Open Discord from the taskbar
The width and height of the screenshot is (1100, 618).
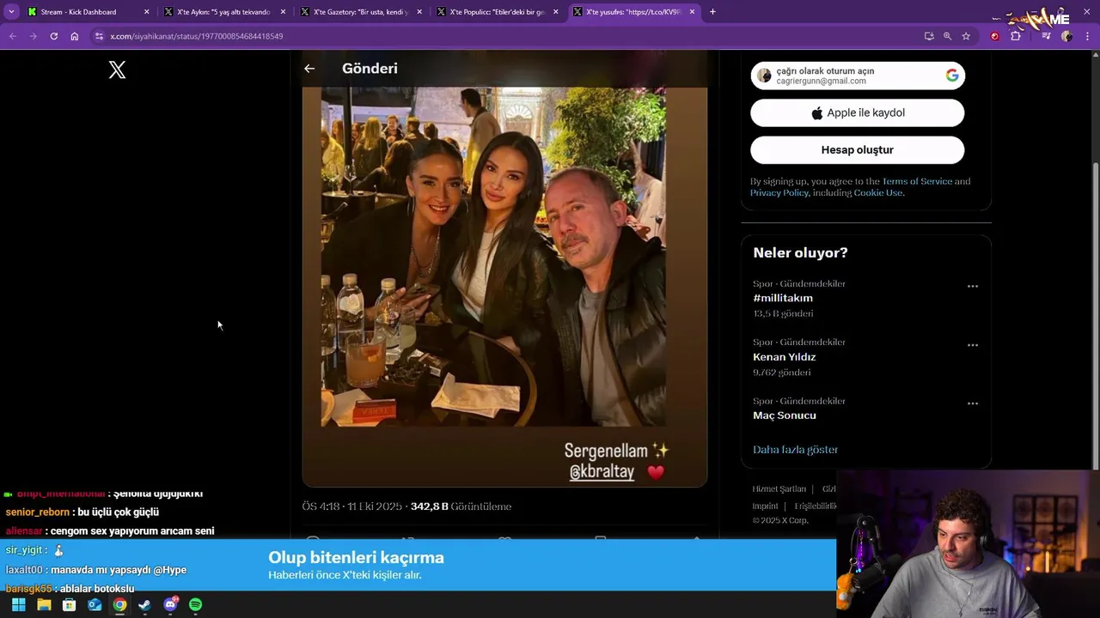pos(170,605)
